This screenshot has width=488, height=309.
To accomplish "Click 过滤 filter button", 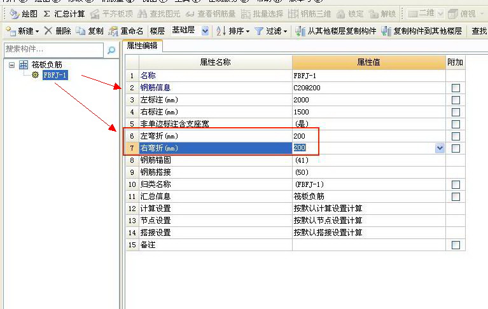I will click(x=268, y=31).
